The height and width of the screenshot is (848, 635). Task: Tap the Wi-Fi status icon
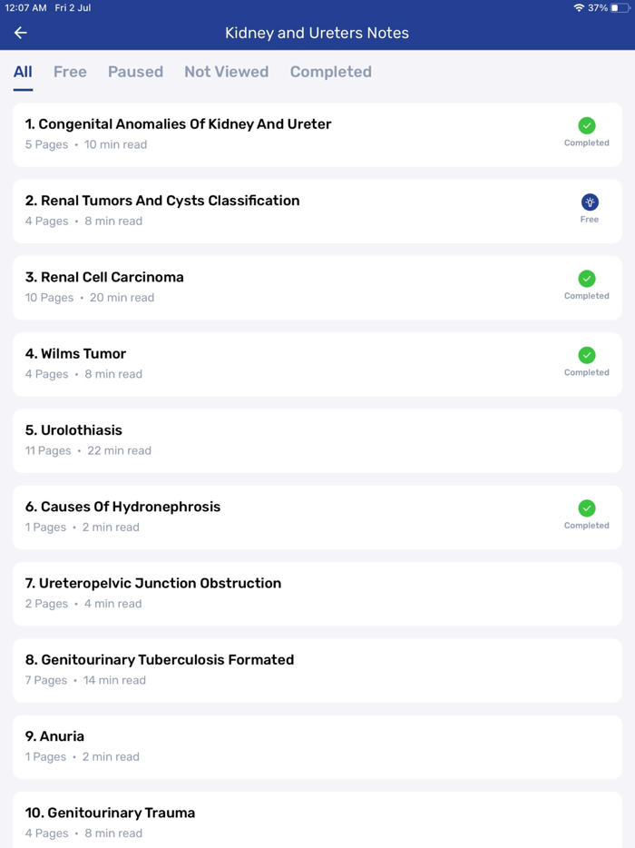579,8
